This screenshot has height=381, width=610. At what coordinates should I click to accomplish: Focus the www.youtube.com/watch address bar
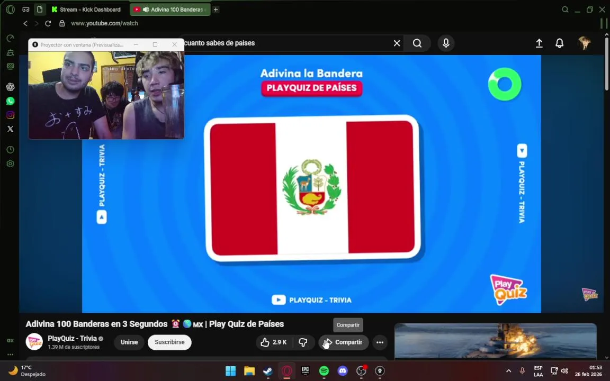[104, 23]
